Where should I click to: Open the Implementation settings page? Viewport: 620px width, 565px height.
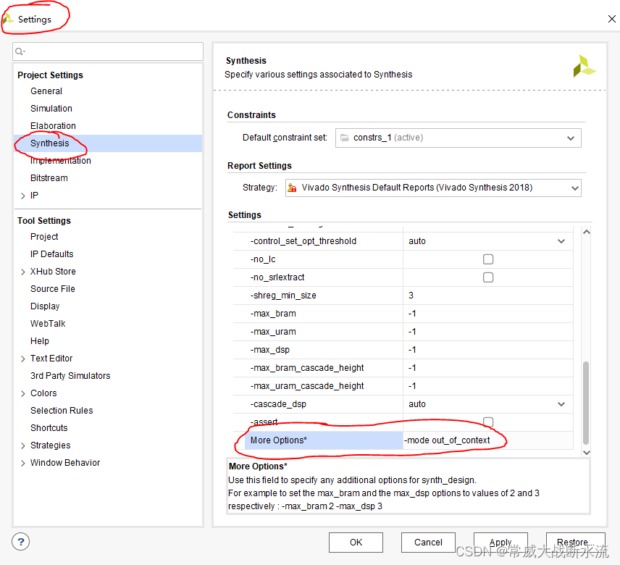(61, 161)
